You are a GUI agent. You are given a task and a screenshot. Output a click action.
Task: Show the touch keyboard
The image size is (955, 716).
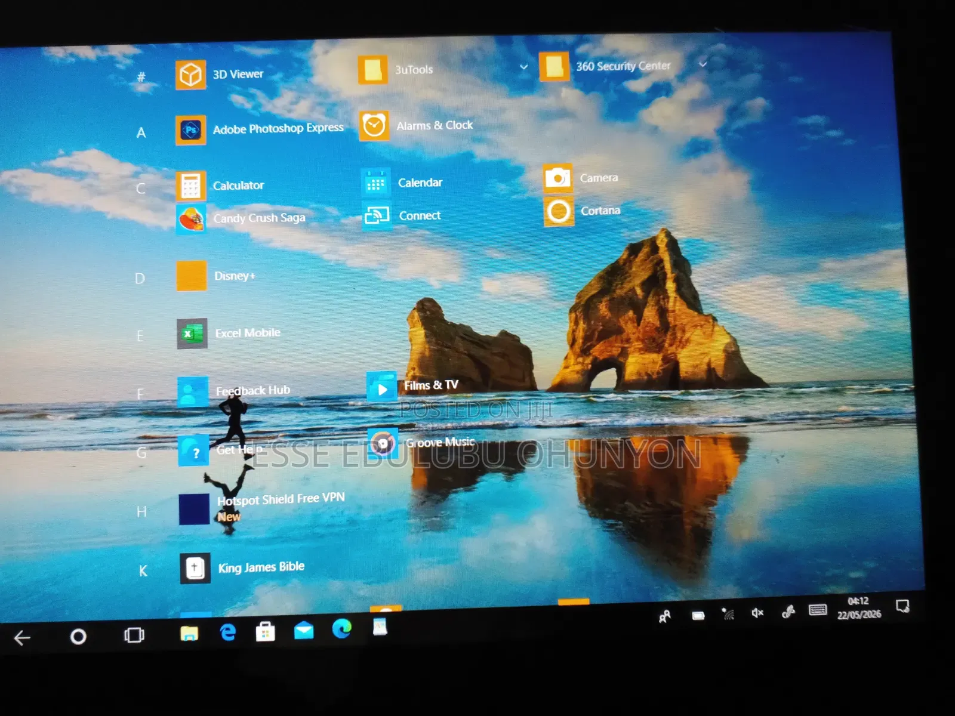[818, 609]
